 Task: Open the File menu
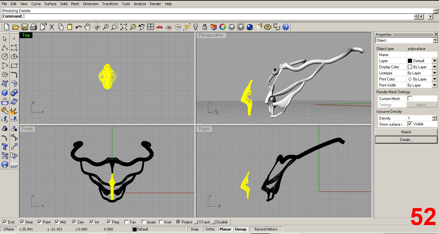pos(4,4)
